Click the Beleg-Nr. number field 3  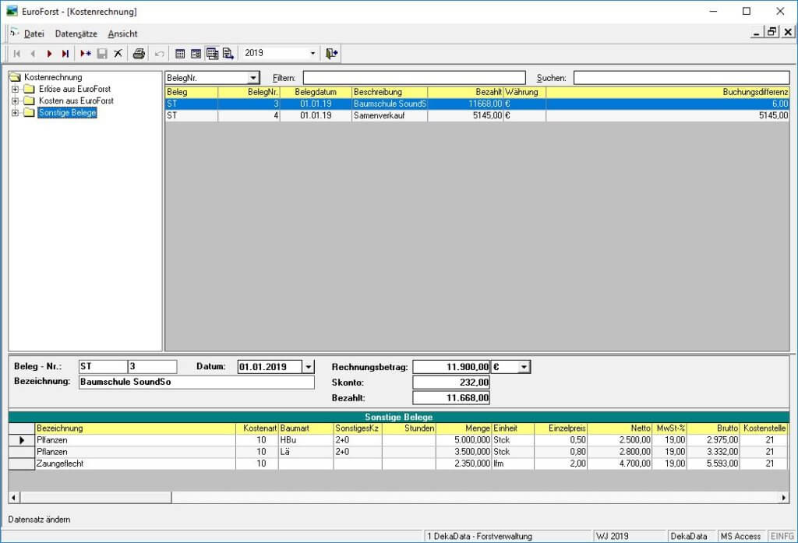152,366
